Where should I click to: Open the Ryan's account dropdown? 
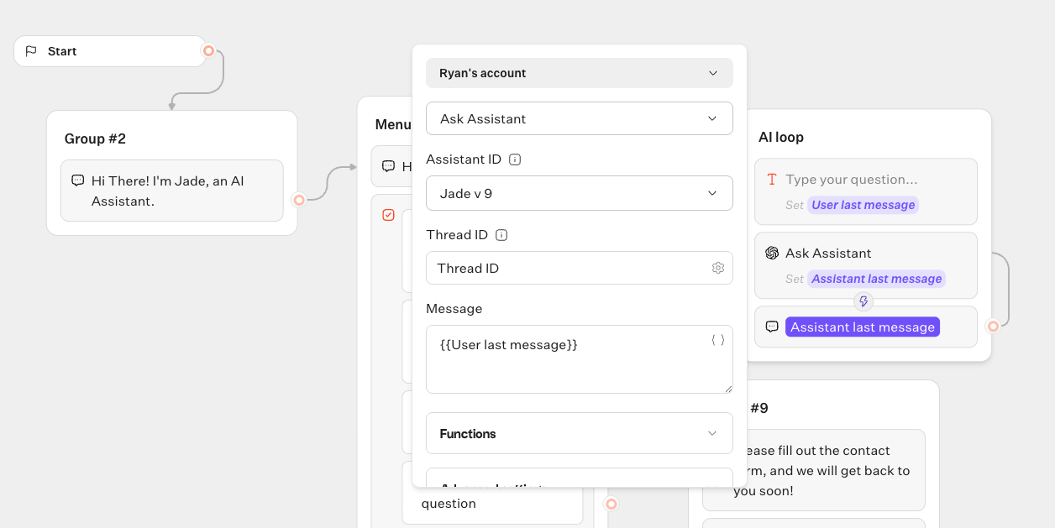[x=579, y=73]
